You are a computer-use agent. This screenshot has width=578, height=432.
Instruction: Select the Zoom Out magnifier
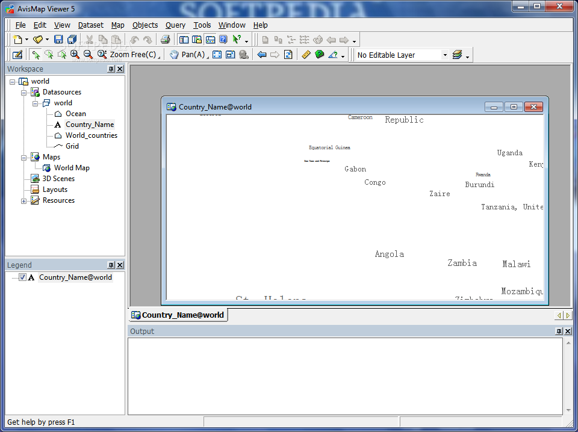(88, 55)
